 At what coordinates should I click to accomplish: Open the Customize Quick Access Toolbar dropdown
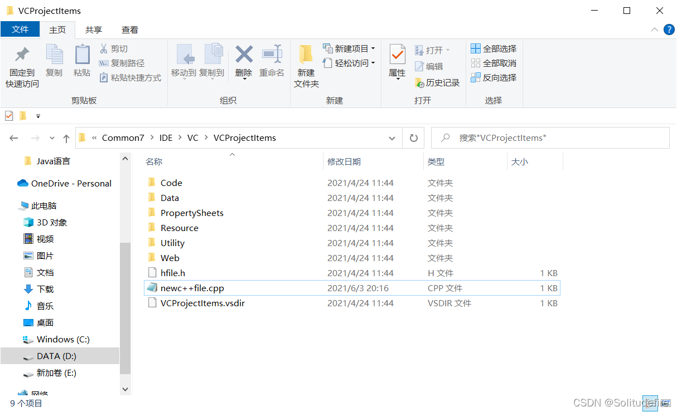click(38, 116)
